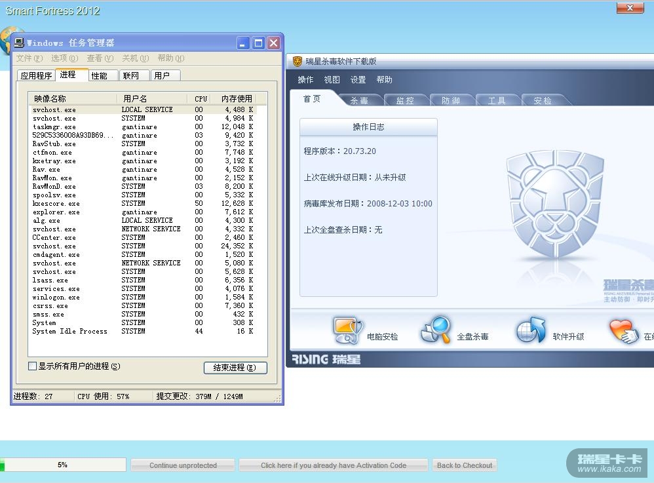Select the RavMon.exe process row
The width and height of the screenshot is (654, 483).
[143, 178]
